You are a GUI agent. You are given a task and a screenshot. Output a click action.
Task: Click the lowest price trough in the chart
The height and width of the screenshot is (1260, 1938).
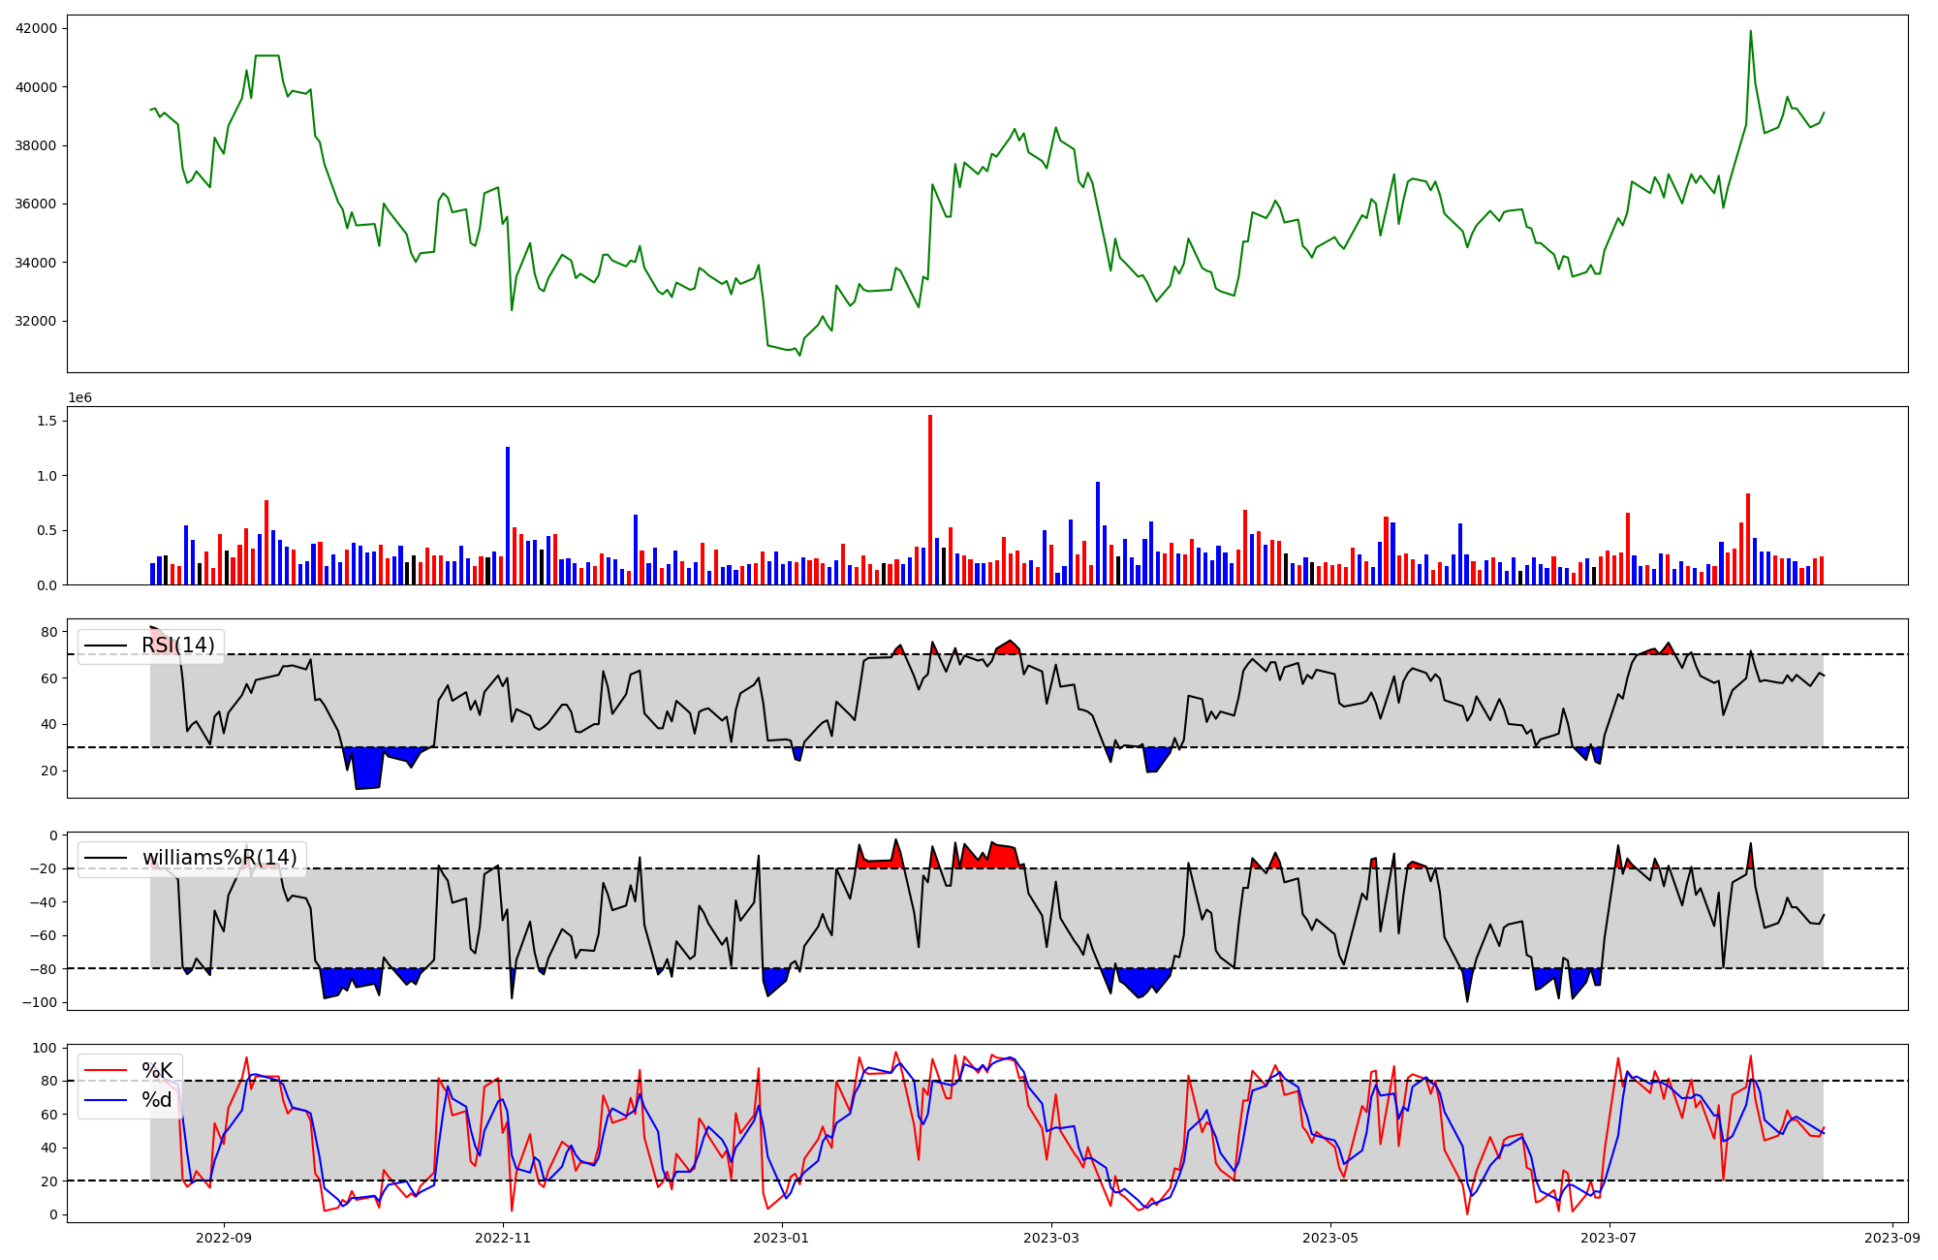click(799, 355)
